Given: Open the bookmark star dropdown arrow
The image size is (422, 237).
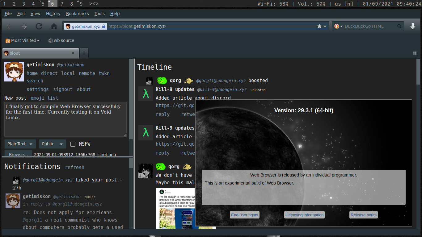Looking at the screenshot, I should coord(325,27).
